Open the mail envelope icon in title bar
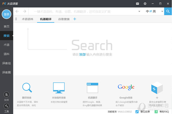 pyautogui.click(x=137, y=4)
